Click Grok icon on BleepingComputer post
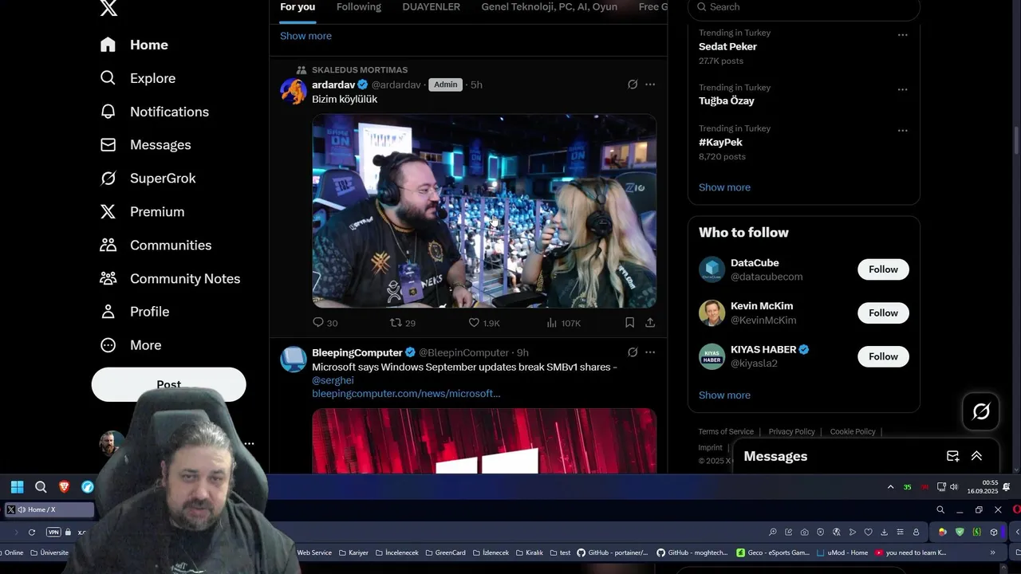 (x=633, y=352)
